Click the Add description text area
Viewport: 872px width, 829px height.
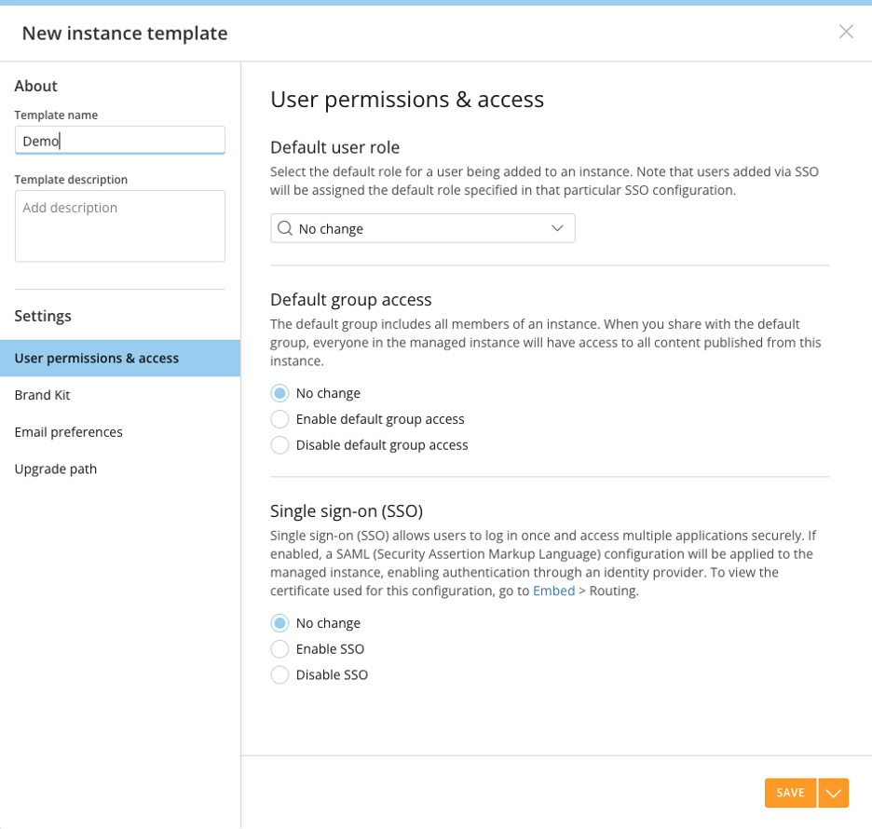[x=120, y=225]
